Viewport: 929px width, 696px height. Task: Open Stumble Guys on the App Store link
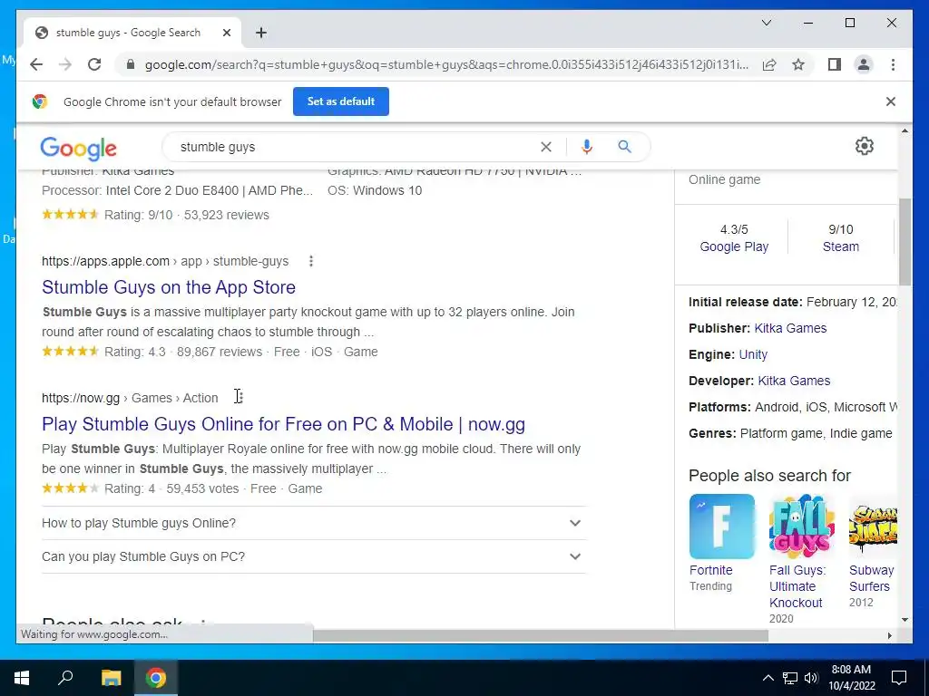[x=169, y=287]
